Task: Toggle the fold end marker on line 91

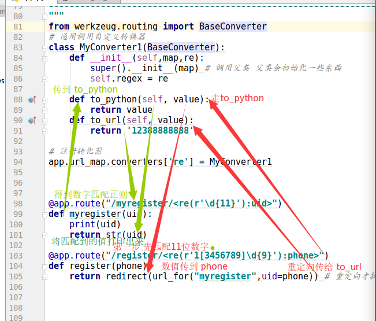Action: [44, 131]
